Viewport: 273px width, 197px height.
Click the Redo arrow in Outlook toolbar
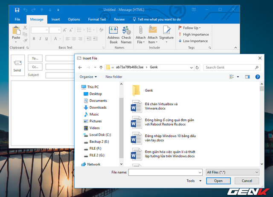tap(33, 10)
